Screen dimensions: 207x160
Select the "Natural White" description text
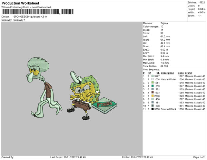[168, 79]
